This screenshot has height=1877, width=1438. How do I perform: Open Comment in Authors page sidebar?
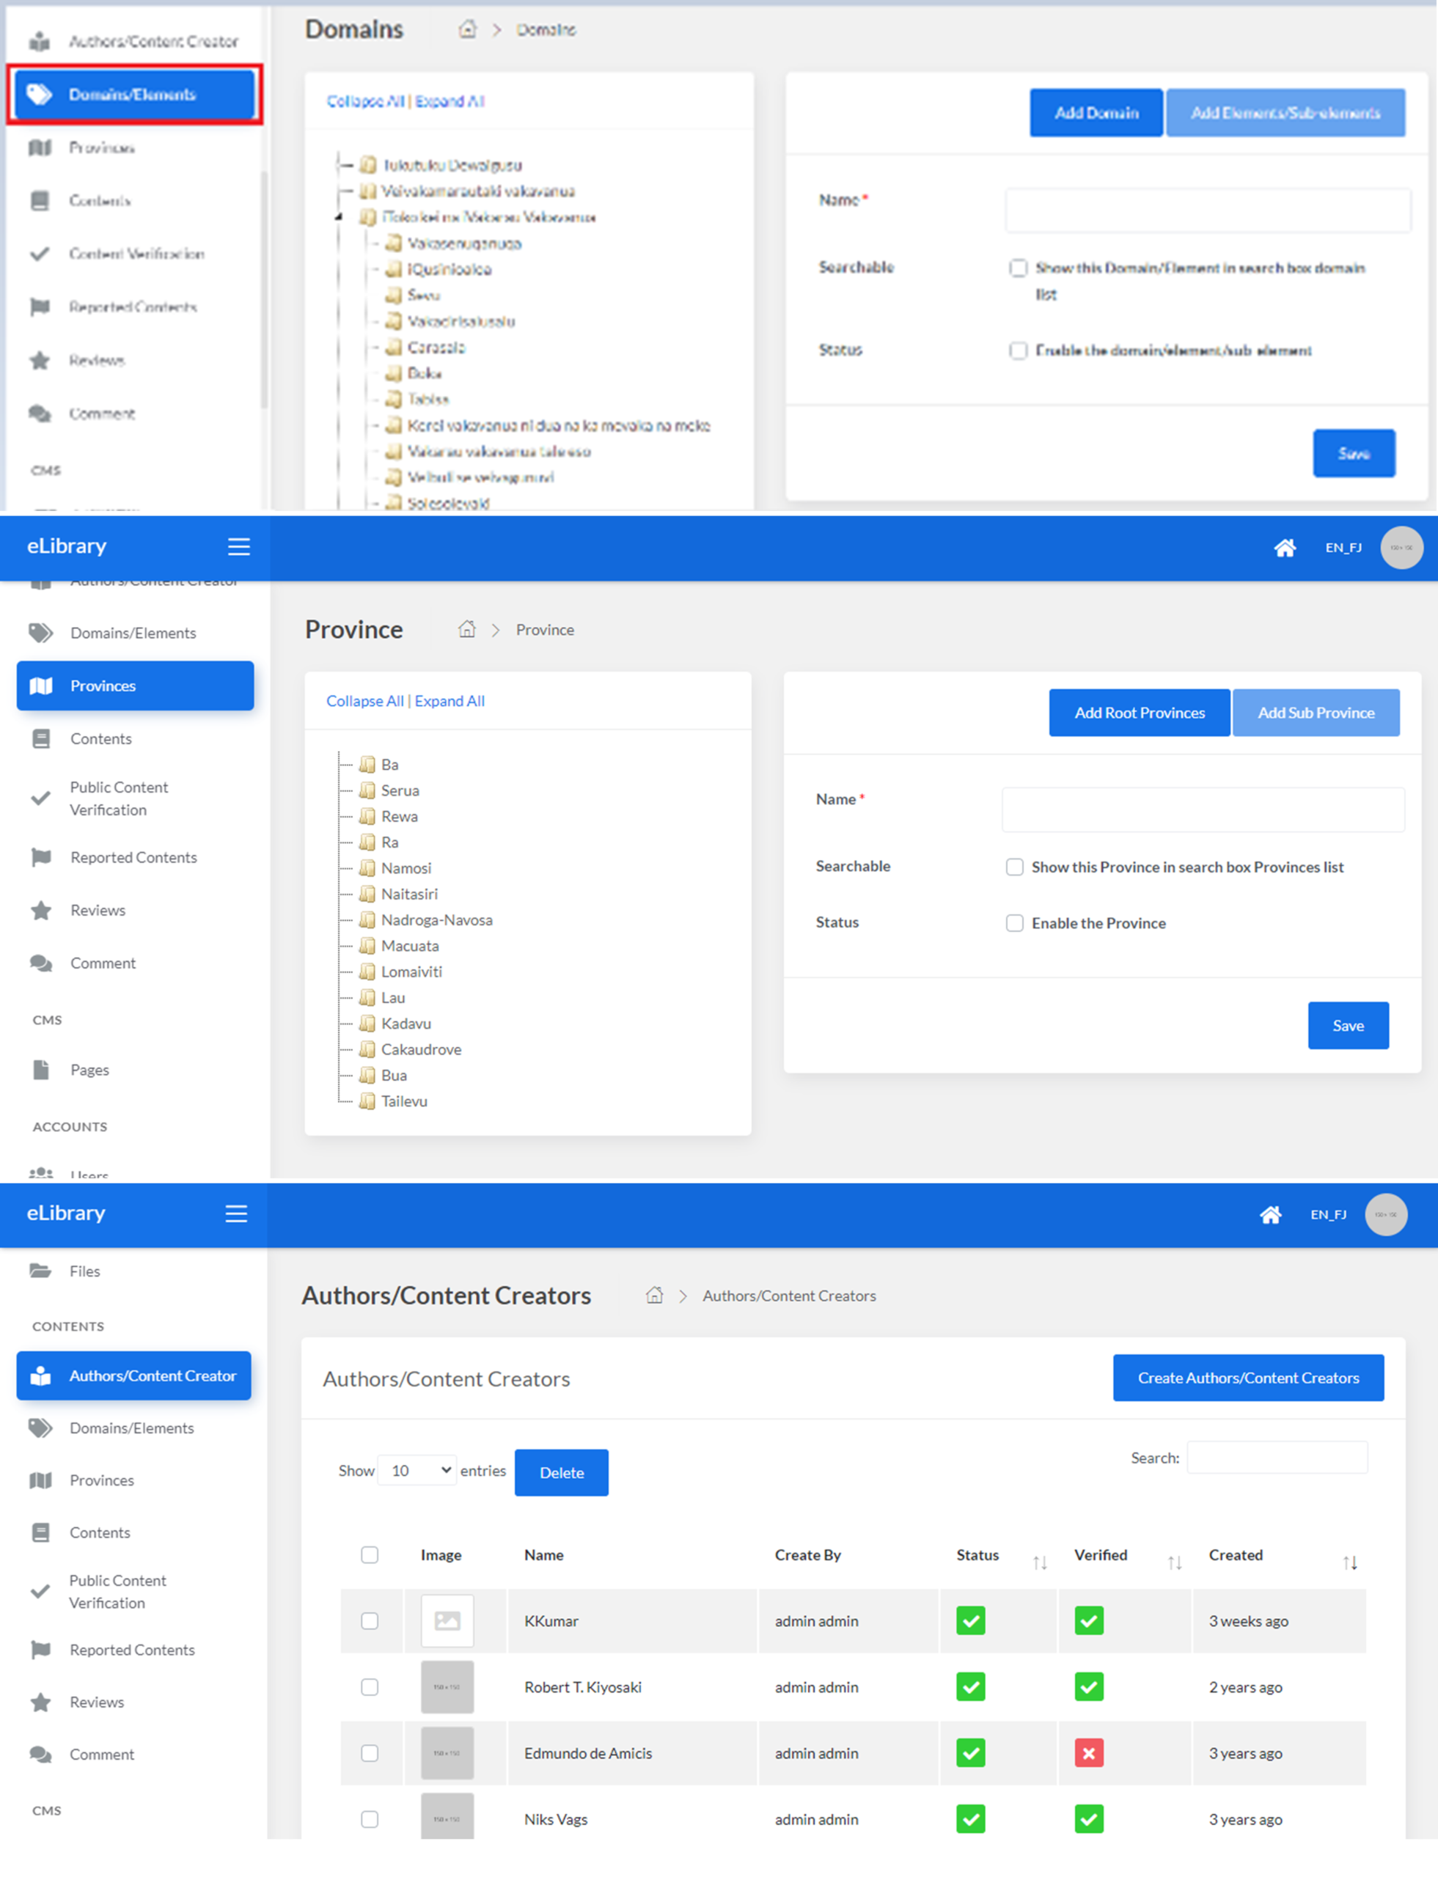point(102,1754)
